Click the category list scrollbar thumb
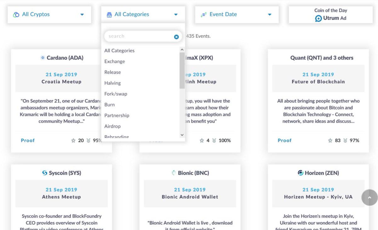Image resolution: width=378 pixels, height=230 pixels. (x=182, y=71)
